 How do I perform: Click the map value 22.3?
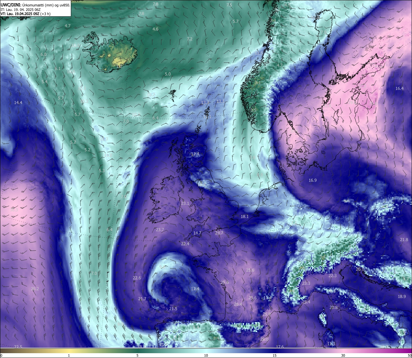click(x=332, y=276)
